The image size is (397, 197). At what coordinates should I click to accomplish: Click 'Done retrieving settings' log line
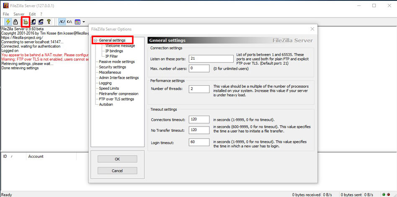(x=20, y=68)
